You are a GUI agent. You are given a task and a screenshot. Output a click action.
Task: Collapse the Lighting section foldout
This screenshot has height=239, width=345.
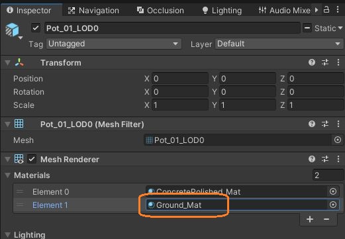pyautogui.click(x=8, y=234)
